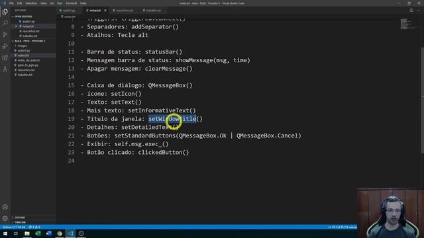
Task: Open trabalho.txt in the project folder tree
Action: pyautogui.click(x=25, y=75)
